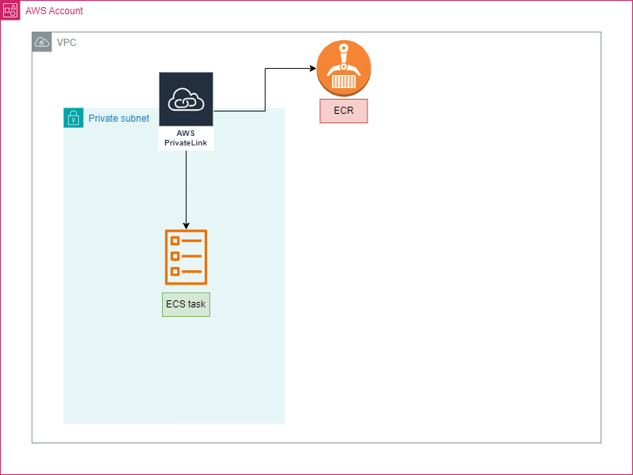Click the Private subnet label text

pos(119,119)
